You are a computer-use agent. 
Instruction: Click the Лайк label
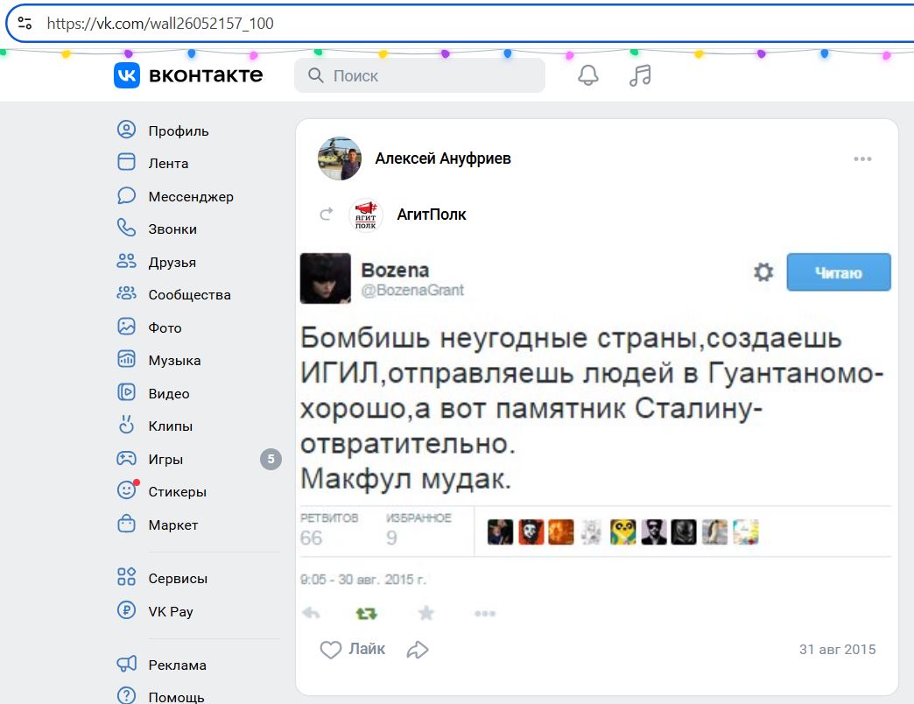pos(367,649)
